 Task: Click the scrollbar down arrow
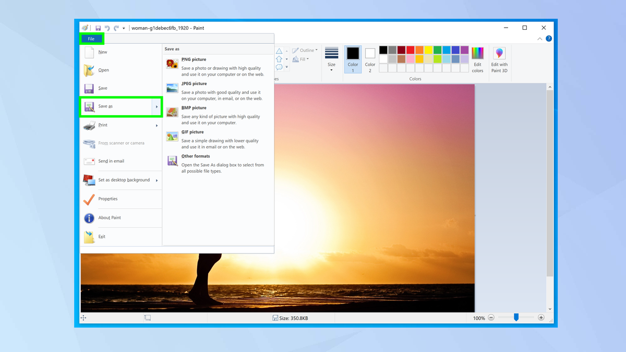(550, 309)
